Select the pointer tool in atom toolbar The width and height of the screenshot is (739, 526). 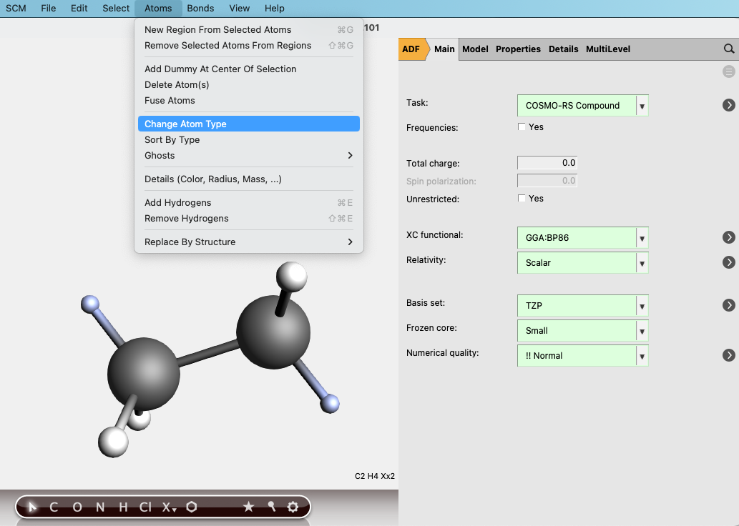pos(31,507)
